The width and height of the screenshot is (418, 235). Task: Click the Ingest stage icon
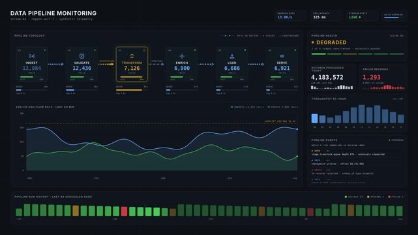coord(32,56)
